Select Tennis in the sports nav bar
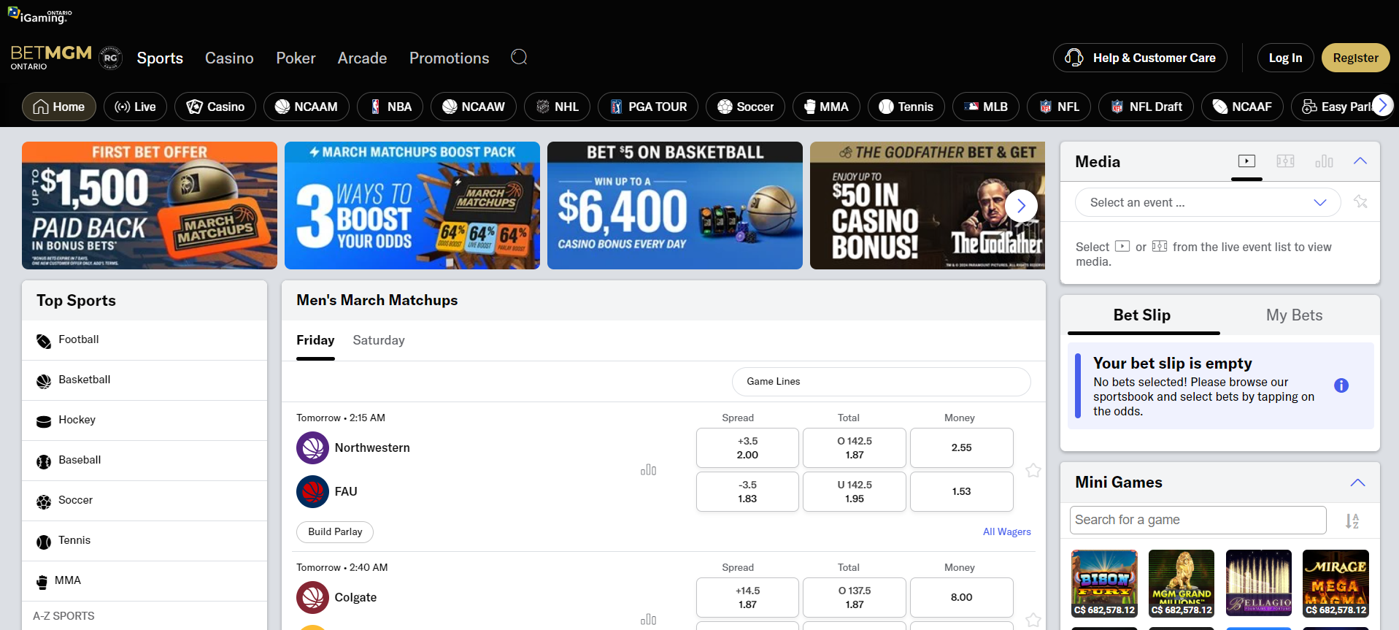 [906, 107]
